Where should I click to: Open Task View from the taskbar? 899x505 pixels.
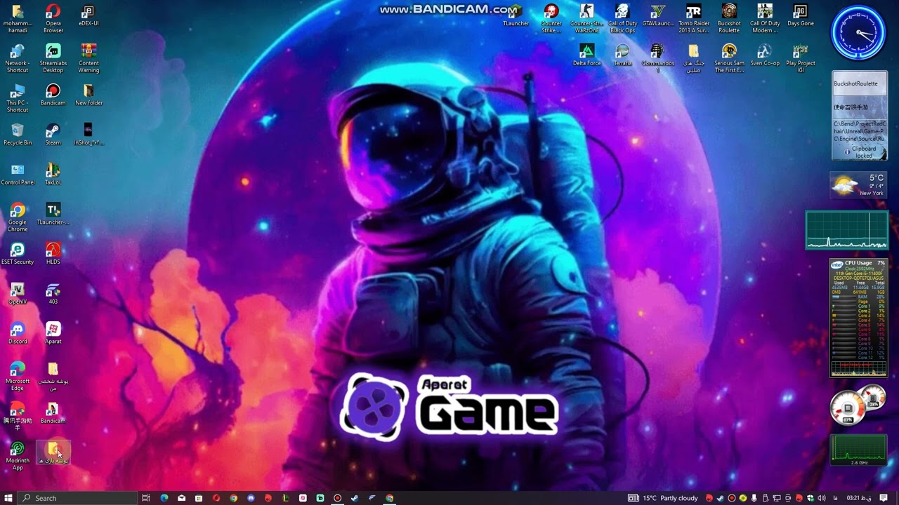tap(146, 498)
